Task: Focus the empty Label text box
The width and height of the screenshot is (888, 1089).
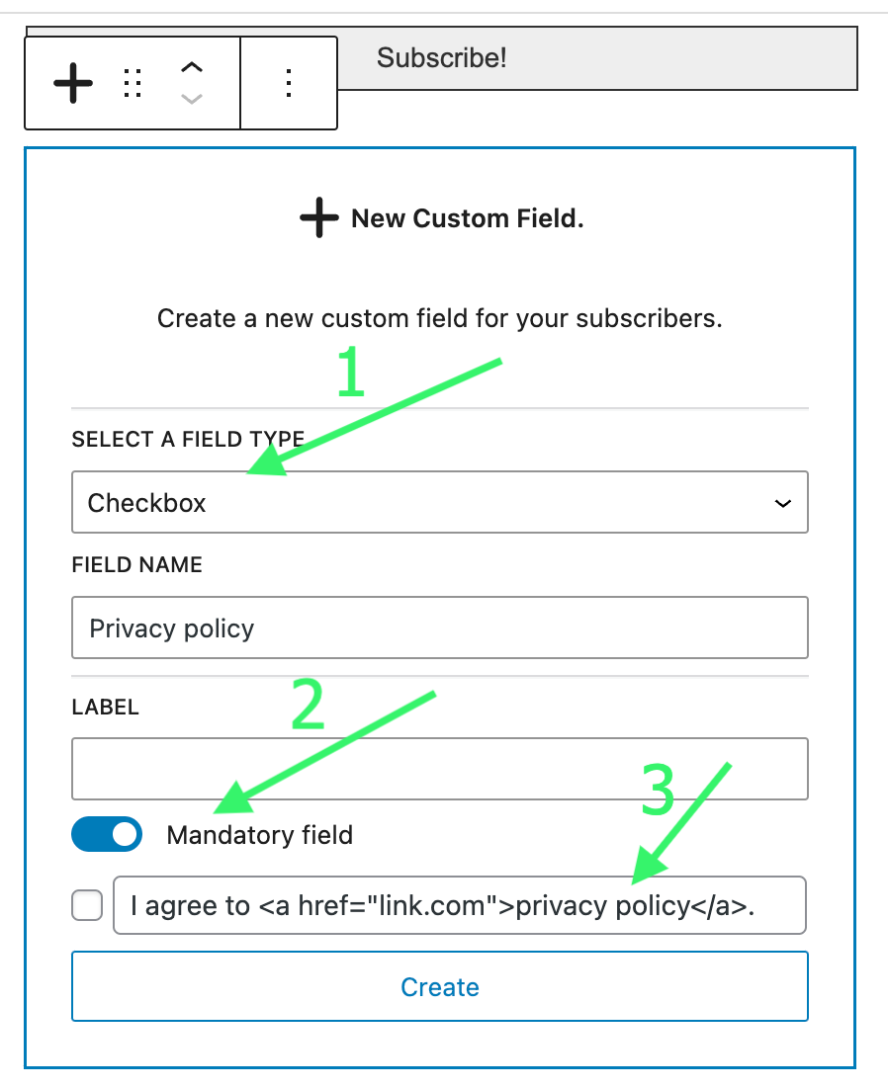Action: (x=439, y=769)
